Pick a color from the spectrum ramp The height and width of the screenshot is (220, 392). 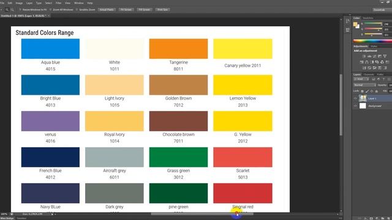tap(372, 41)
